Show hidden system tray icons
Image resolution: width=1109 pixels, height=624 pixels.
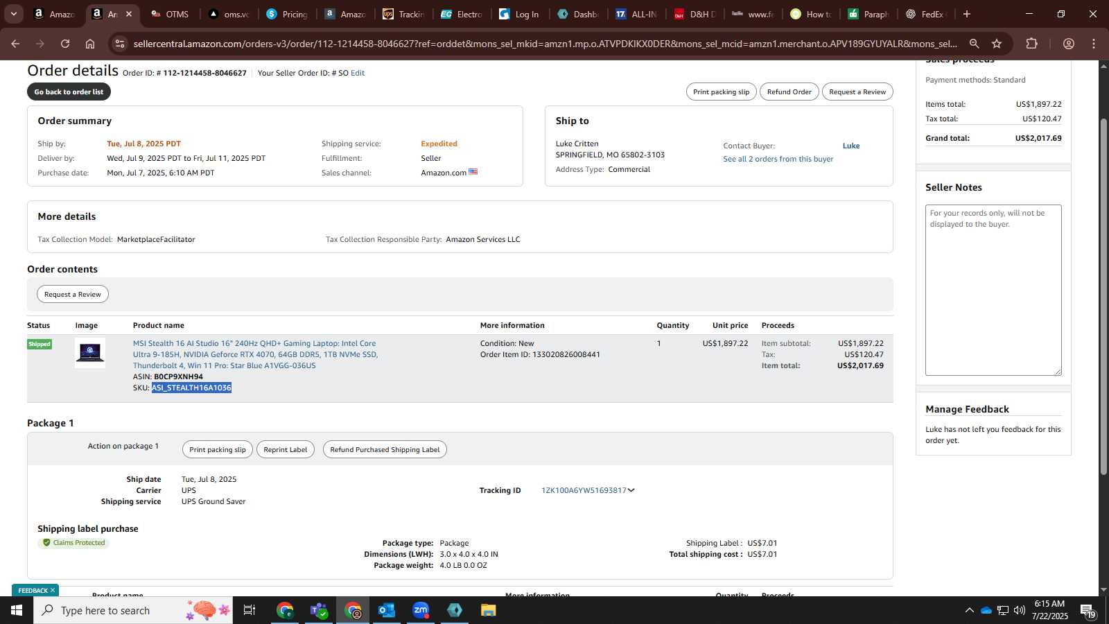969,610
